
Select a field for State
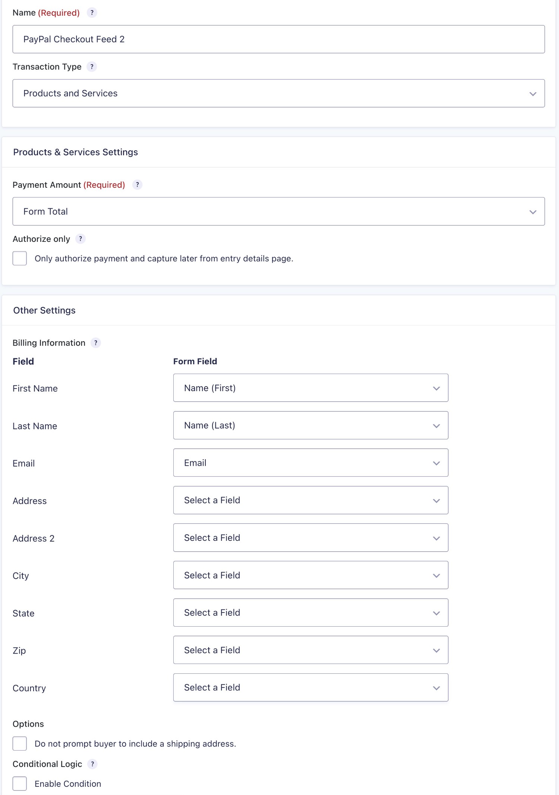(x=311, y=612)
